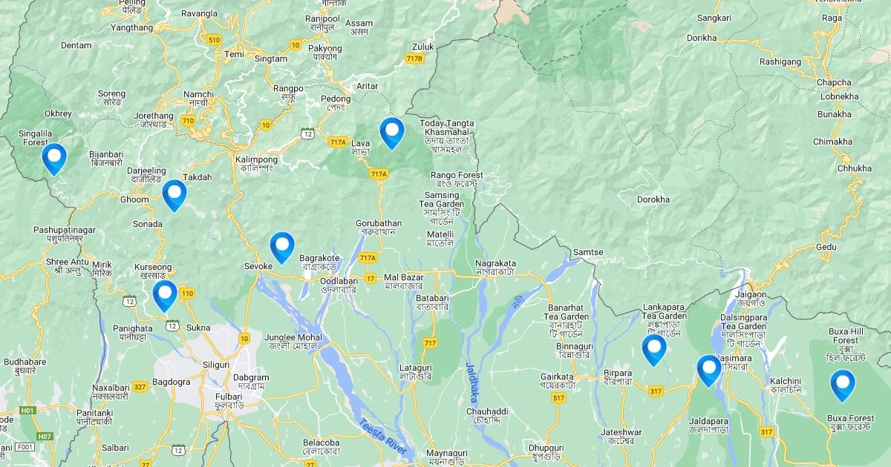891x467 pixels.
Task: Select the pin above Buxa Forest
Action: point(843,385)
